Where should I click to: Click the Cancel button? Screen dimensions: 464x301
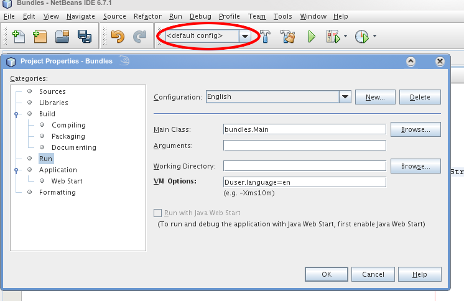pos(373,274)
